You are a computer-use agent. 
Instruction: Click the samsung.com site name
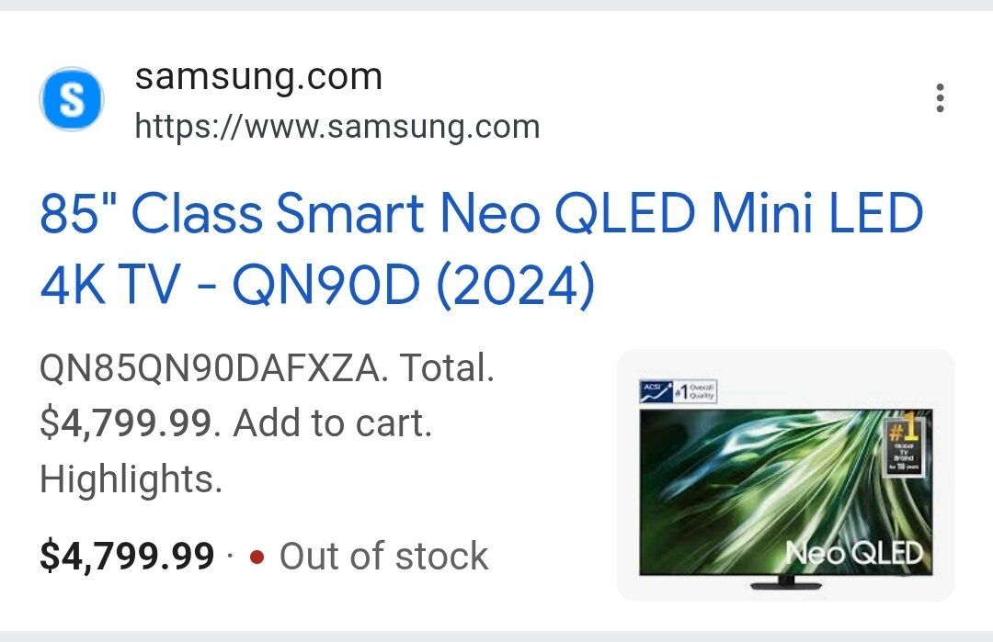tap(258, 76)
